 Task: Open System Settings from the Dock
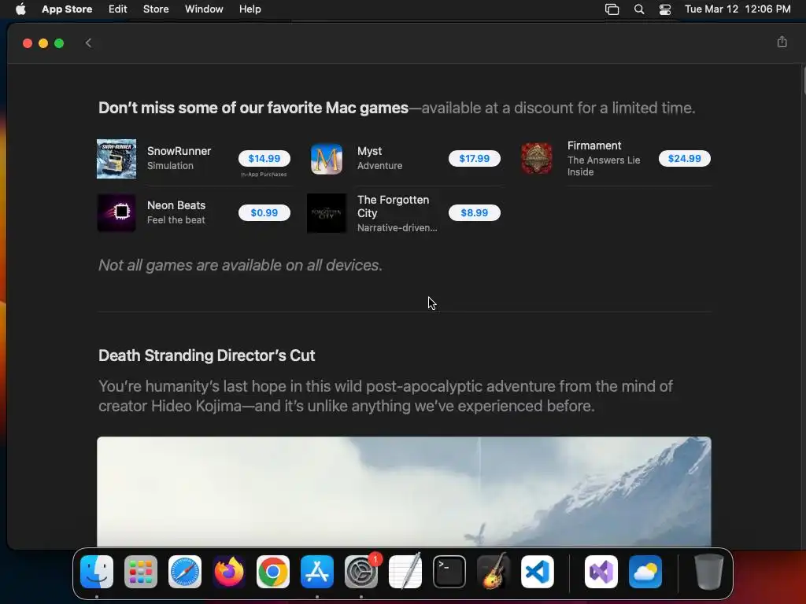pyautogui.click(x=360, y=572)
